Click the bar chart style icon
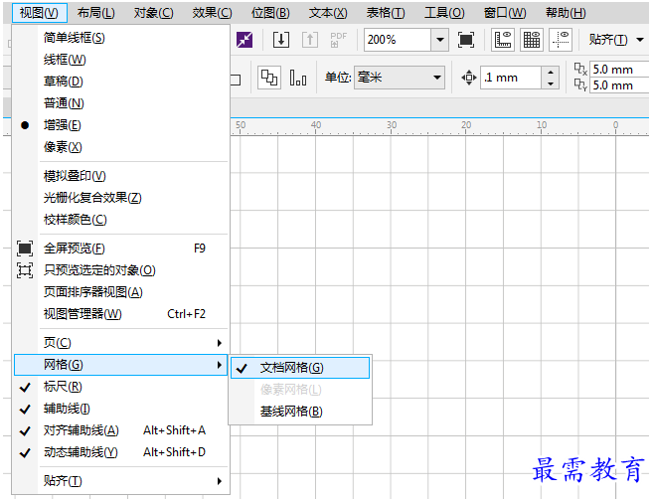The image size is (653, 501). point(298,78)
